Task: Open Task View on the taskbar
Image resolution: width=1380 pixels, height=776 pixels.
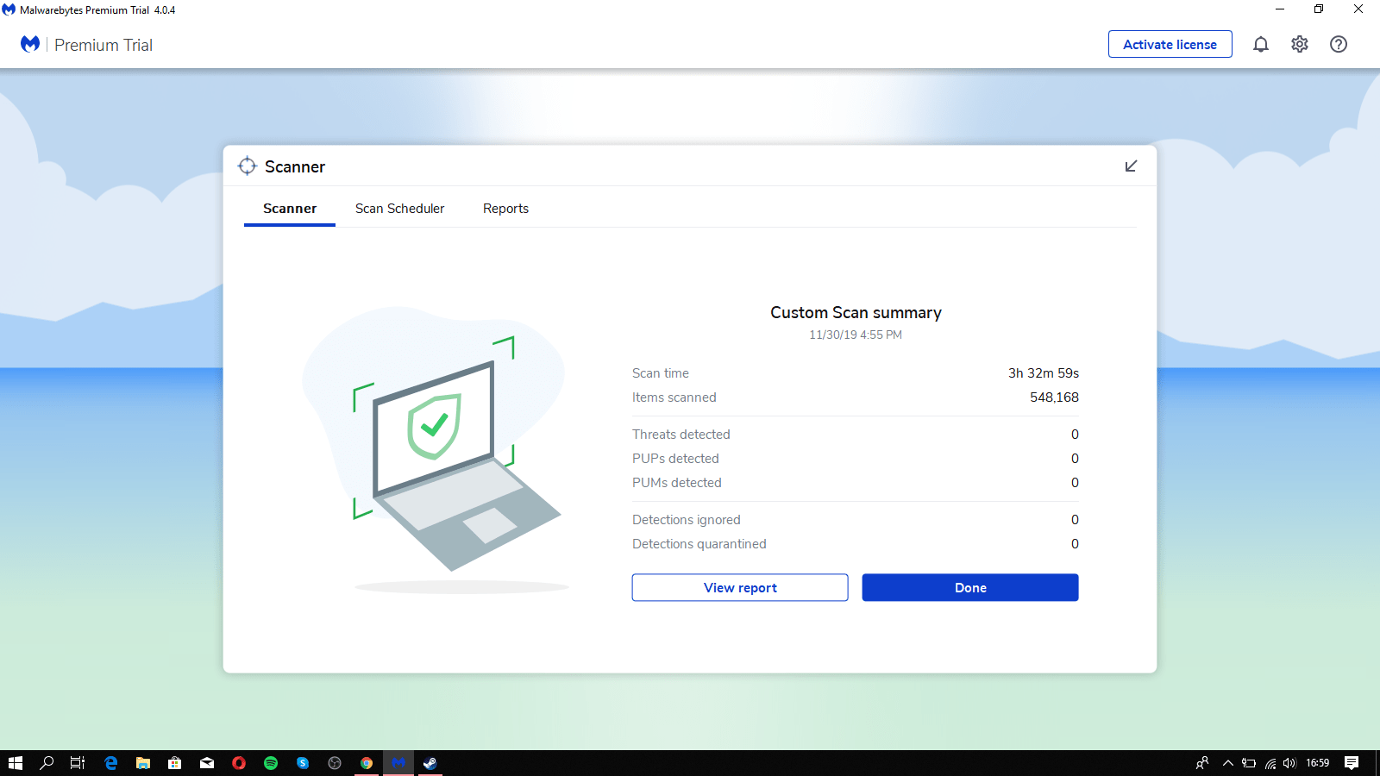Action: (78, 763)
